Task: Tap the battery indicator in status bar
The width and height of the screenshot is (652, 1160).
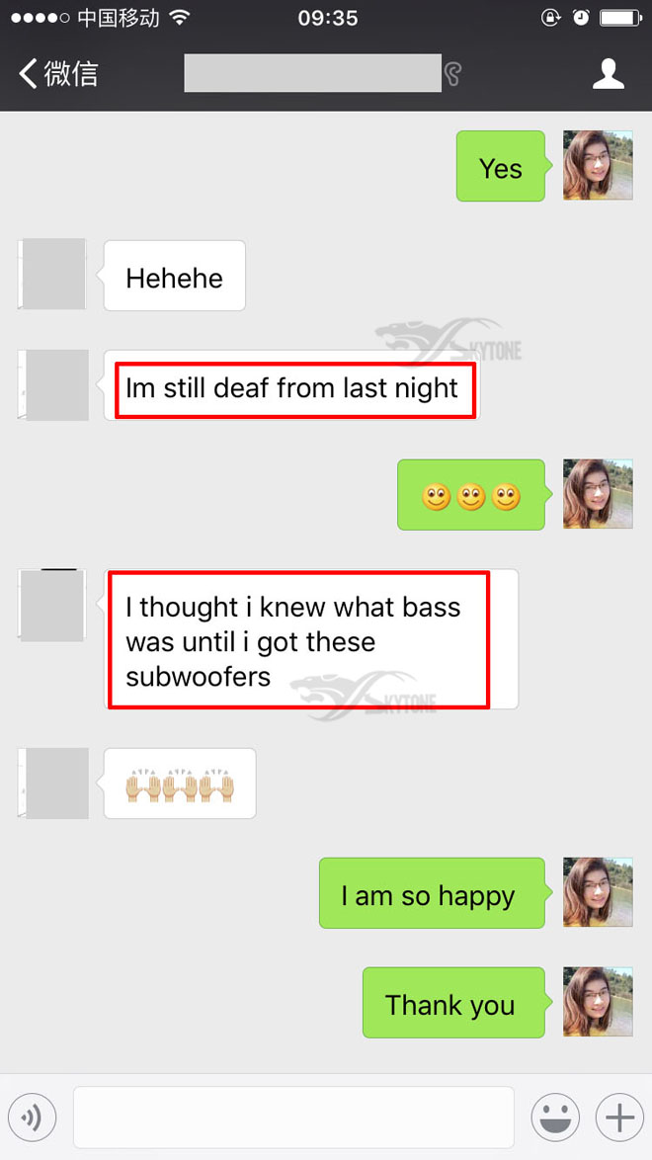Action: pyautogui.click(x=620, y=18)
